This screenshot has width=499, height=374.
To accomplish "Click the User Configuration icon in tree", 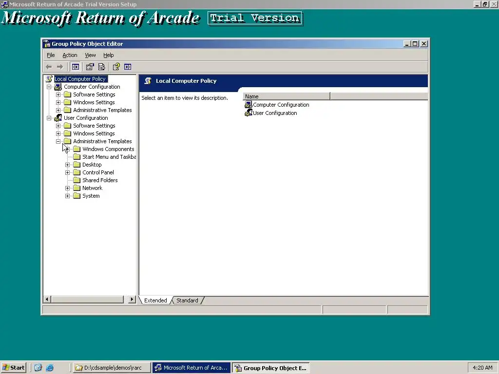I will pyautogui.click(x=58, y=118).
